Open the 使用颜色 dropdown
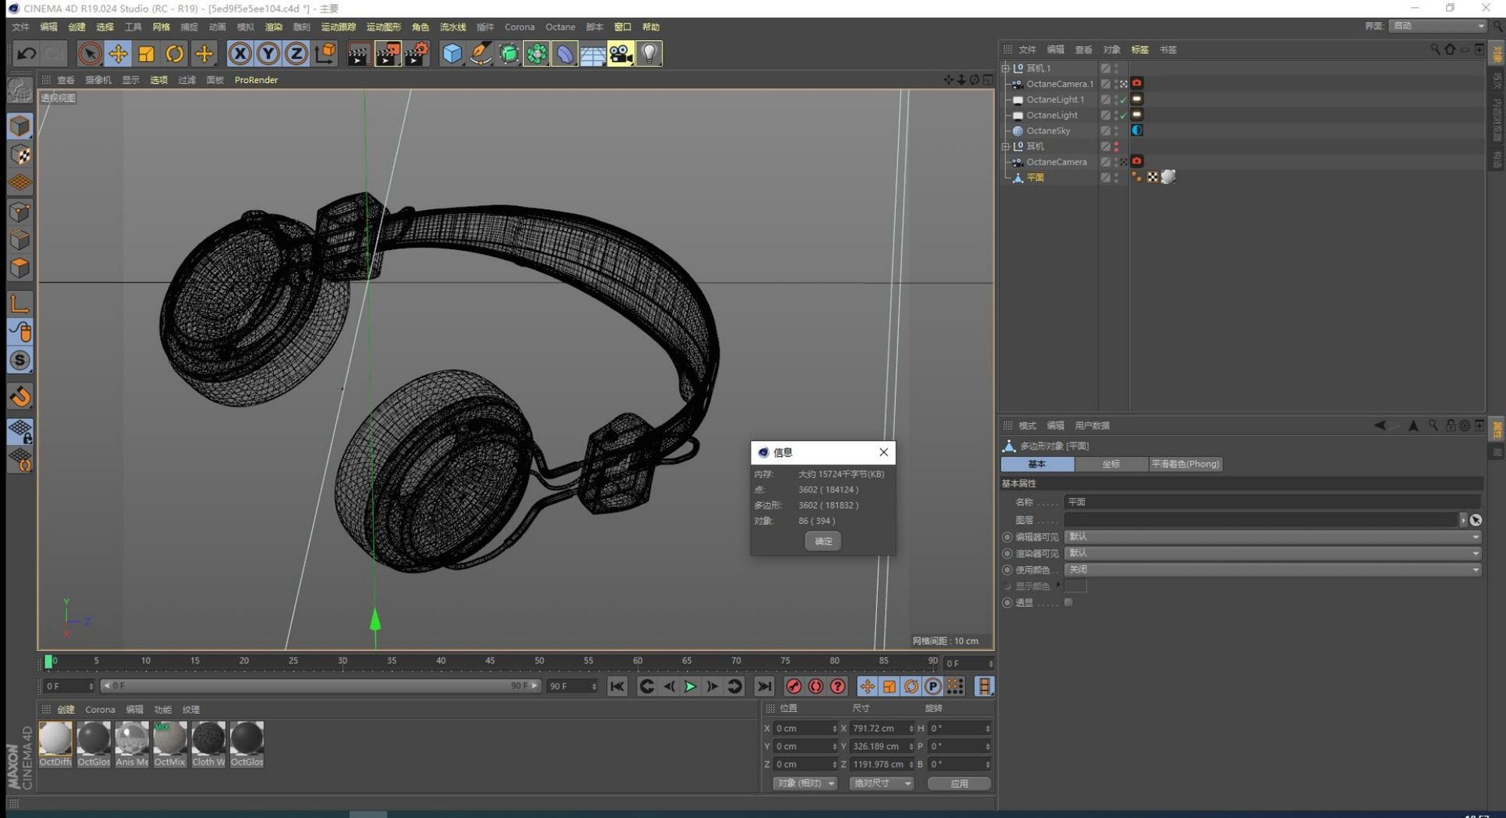Viewport: 1506px width, 818px height. 1272,570
